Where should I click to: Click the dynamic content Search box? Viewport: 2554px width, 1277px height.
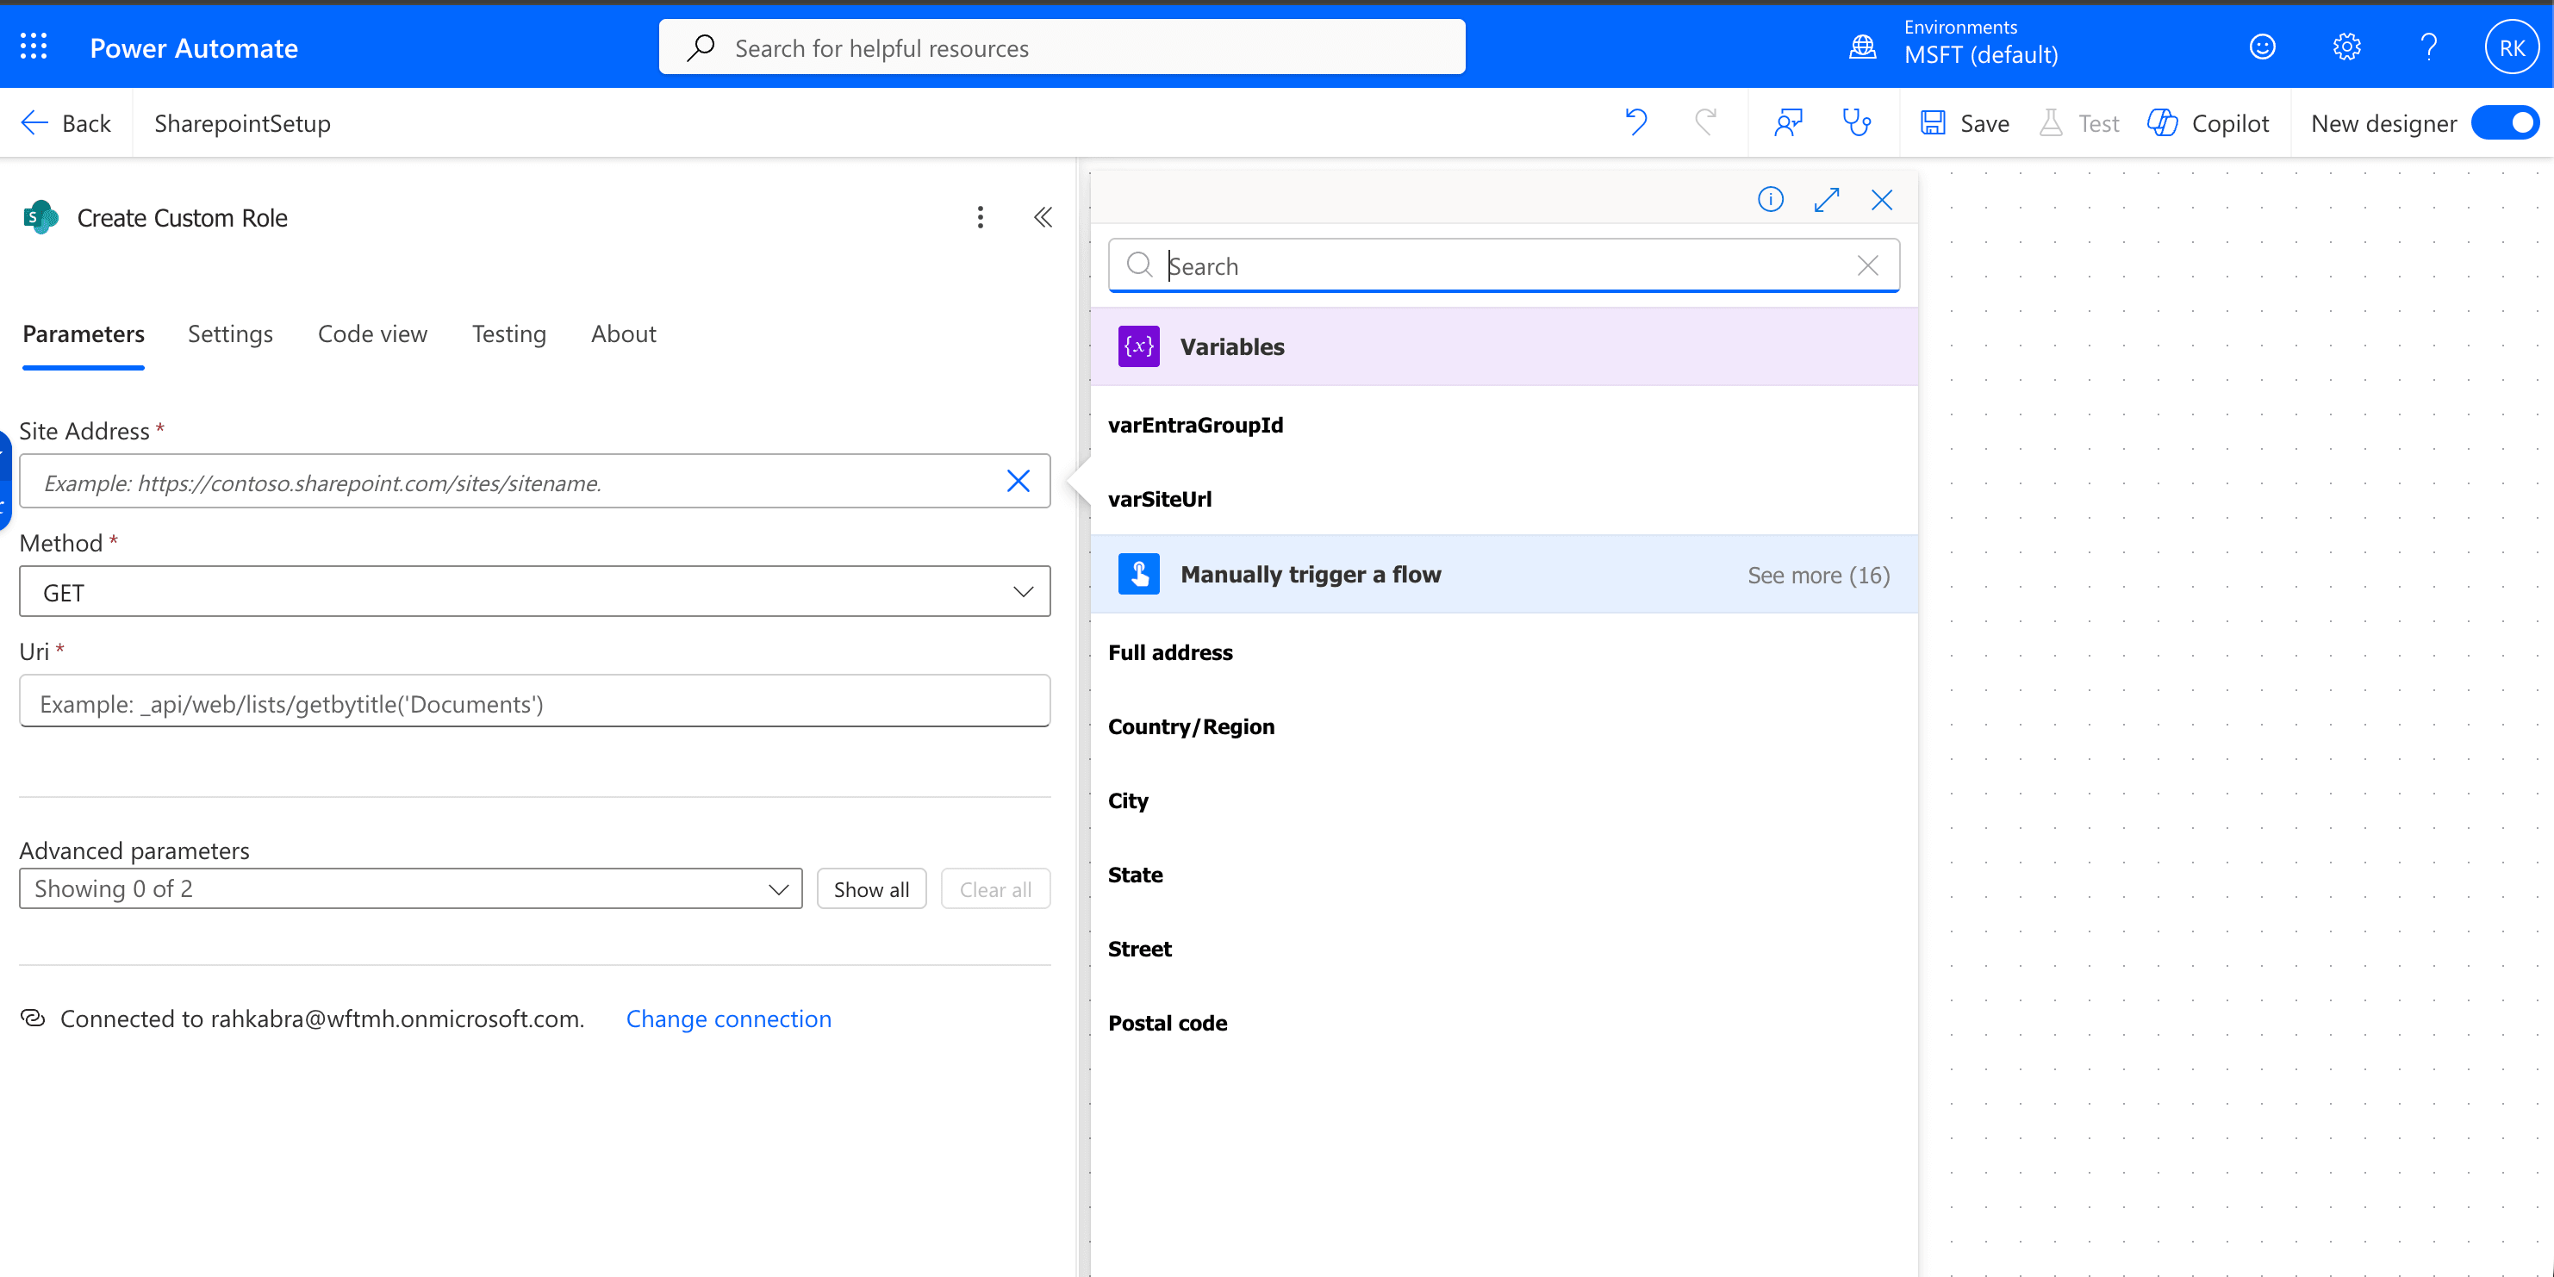(x=1503, y=265)
